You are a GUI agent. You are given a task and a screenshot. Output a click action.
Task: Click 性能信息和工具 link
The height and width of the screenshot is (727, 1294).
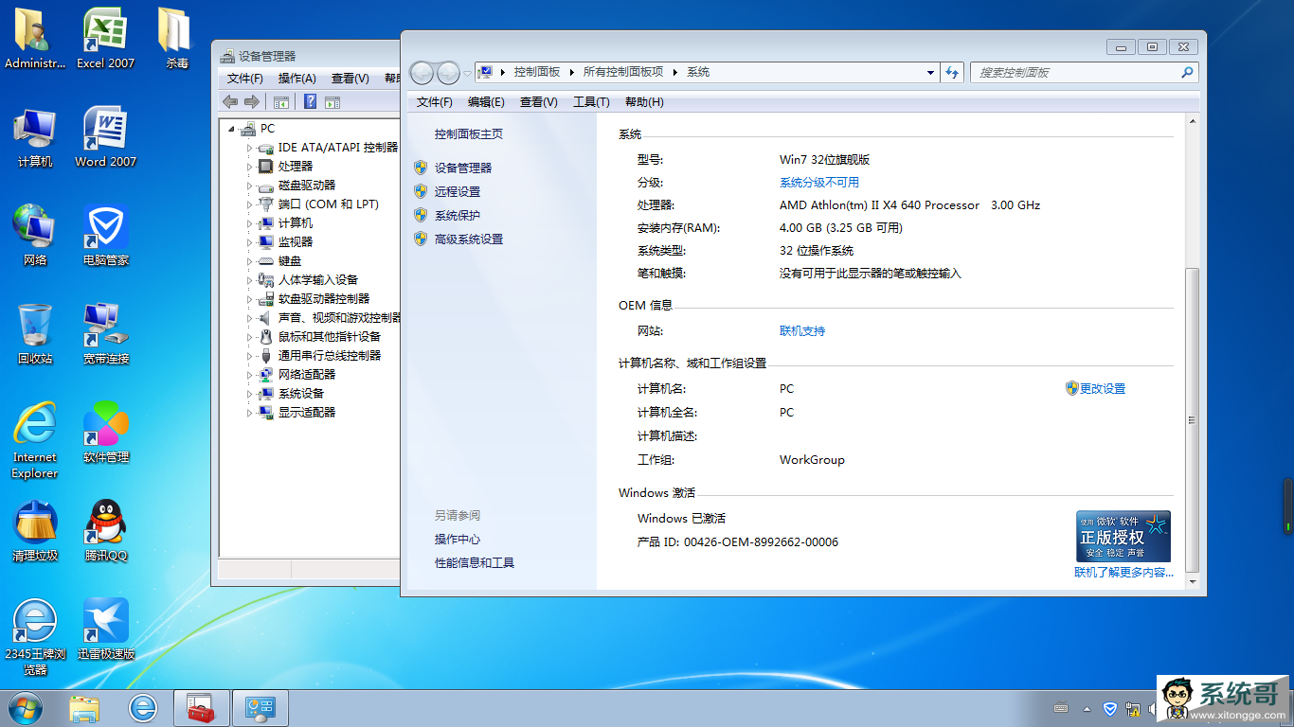pyautogui.click(x=475, y=563)
